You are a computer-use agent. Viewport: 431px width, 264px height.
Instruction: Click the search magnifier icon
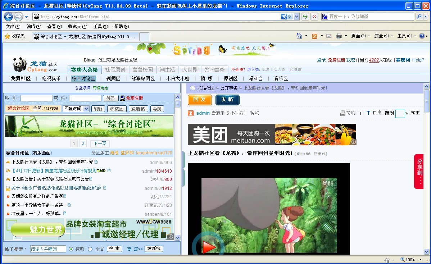419,17
